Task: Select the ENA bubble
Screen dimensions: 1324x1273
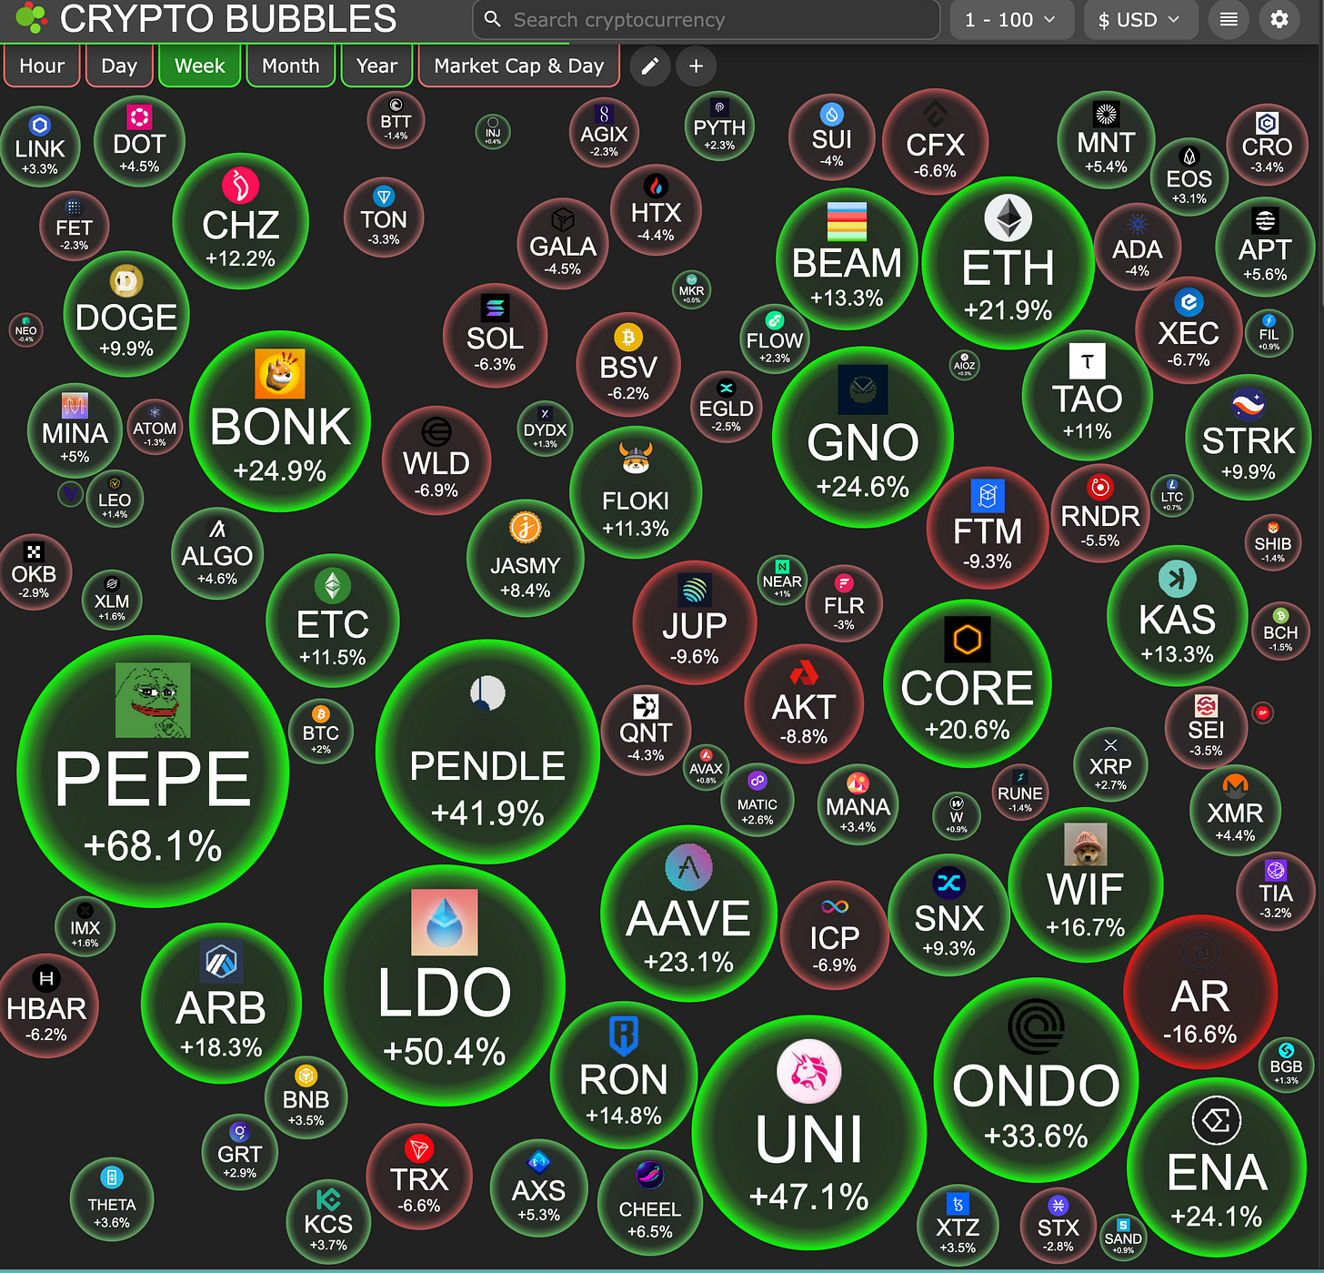Action: [1217, 1167]
